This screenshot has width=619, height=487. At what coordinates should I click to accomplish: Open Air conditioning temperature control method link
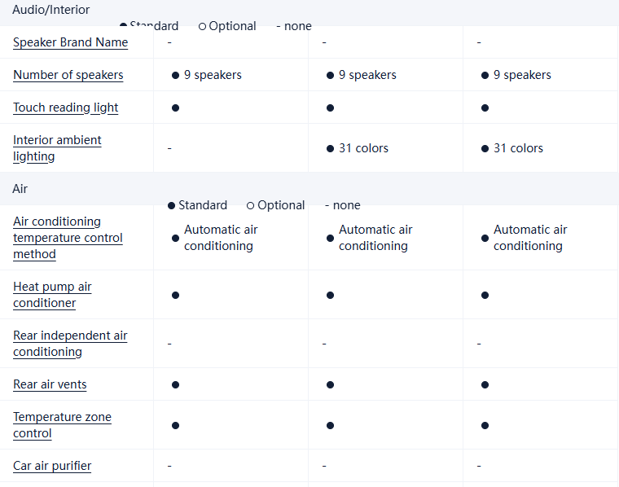point(68,238)
